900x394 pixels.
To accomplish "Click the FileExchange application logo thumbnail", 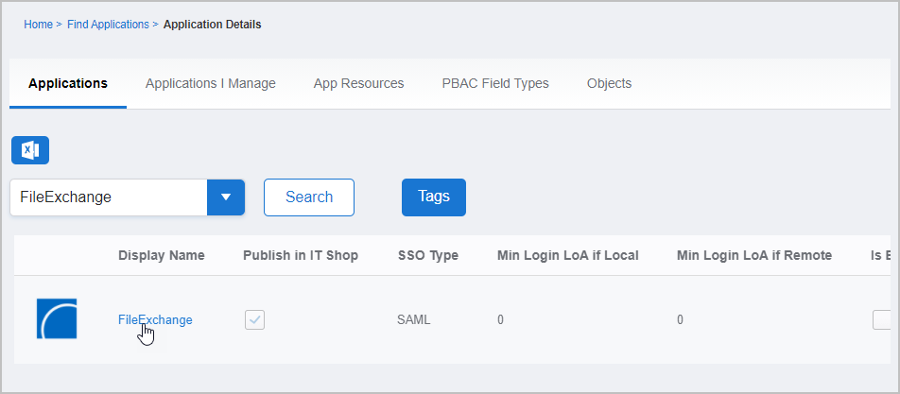I will coord(56,319).
